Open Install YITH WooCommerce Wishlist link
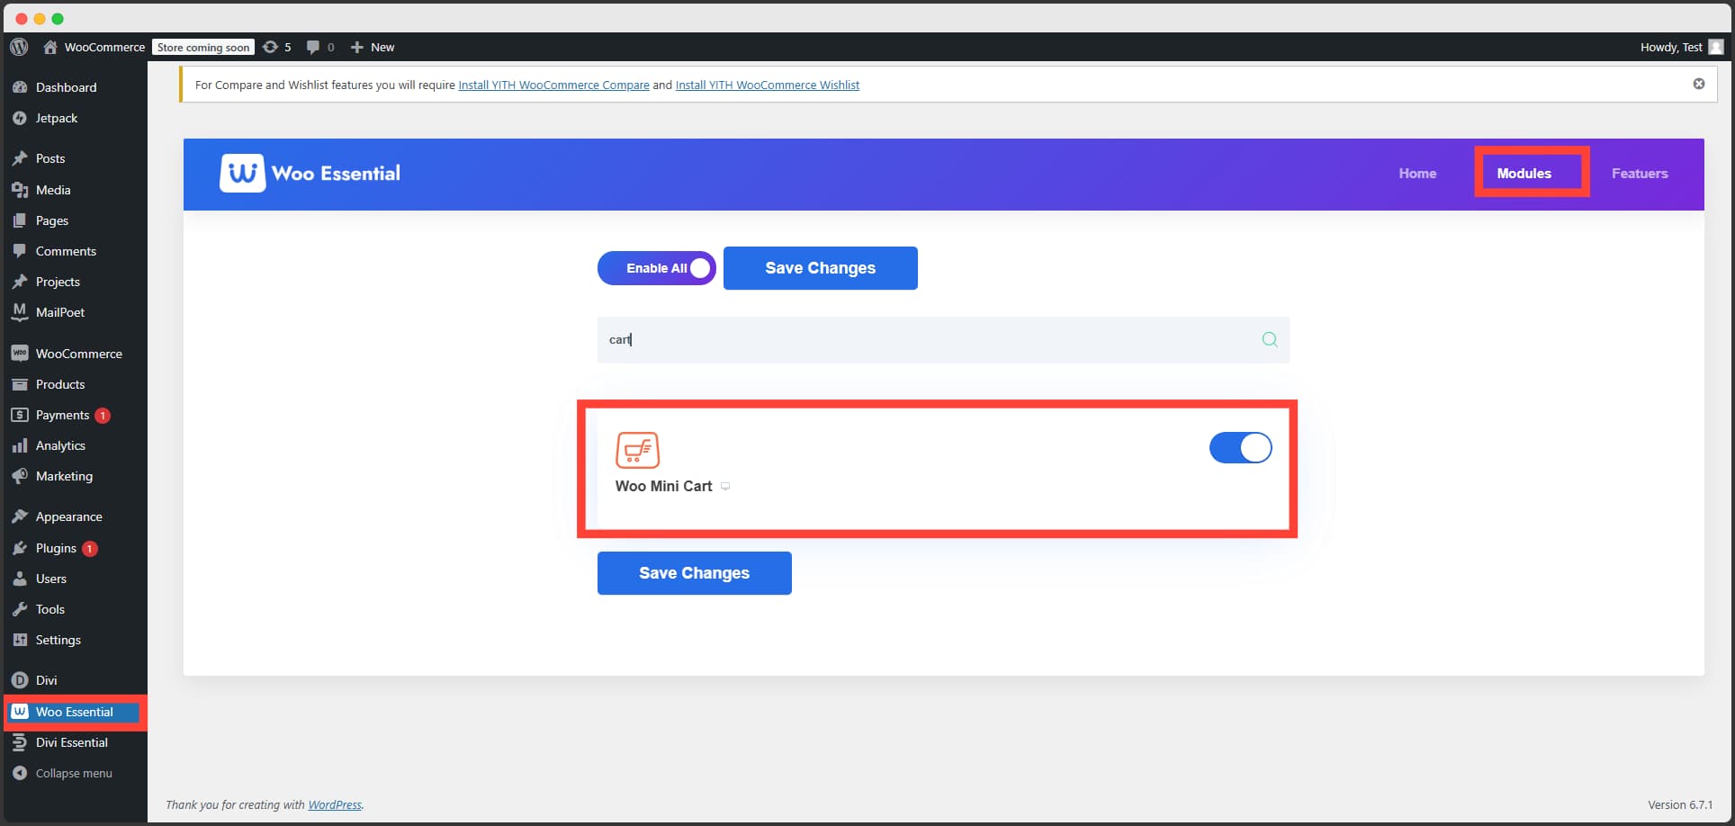The width and height of the screenshot is (1735, 826). point(768,85)
